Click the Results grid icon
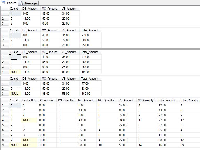This screenshot has width=200, height=150. [x=3, y=3]
